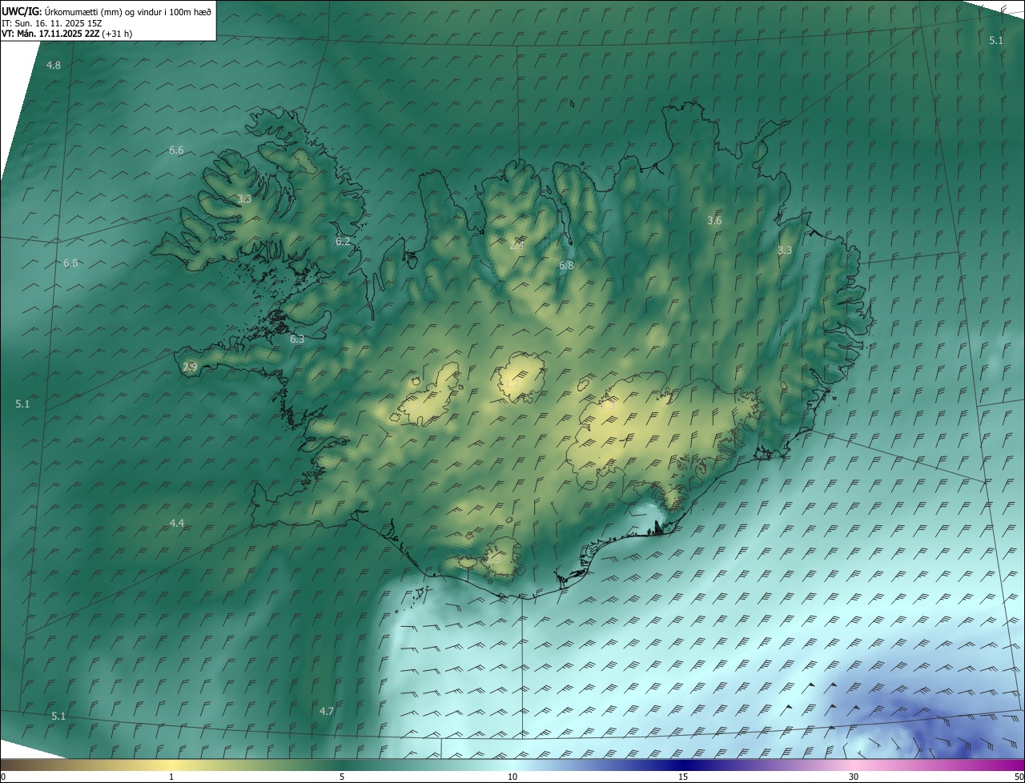1025x783 pixels.
Task: Click the legend tick labeled 50
Action: [1019, 777]
